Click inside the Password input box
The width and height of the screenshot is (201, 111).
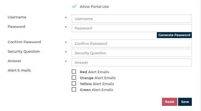click(x=131, y=28)
